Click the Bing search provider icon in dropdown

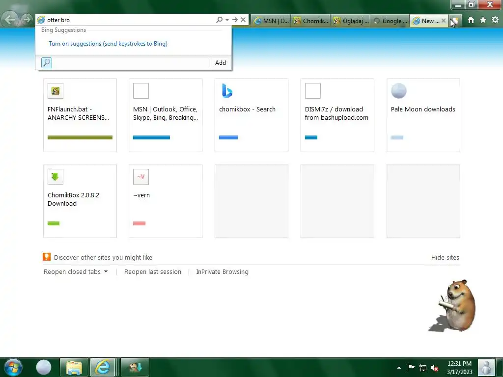pos(47,62)
